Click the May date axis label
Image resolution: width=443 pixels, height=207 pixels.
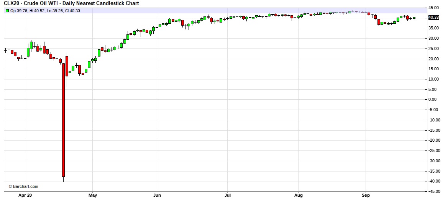[93, 195]
